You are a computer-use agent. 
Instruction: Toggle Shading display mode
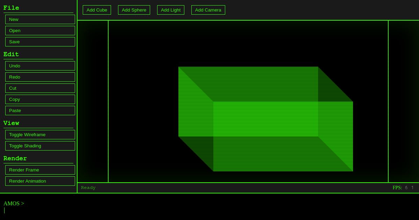[x=40, y=146]
